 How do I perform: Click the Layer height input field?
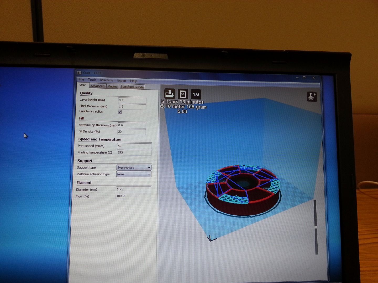click(132, 100)
